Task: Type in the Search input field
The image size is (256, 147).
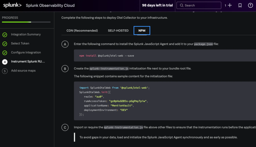Action: pos(201,5)
